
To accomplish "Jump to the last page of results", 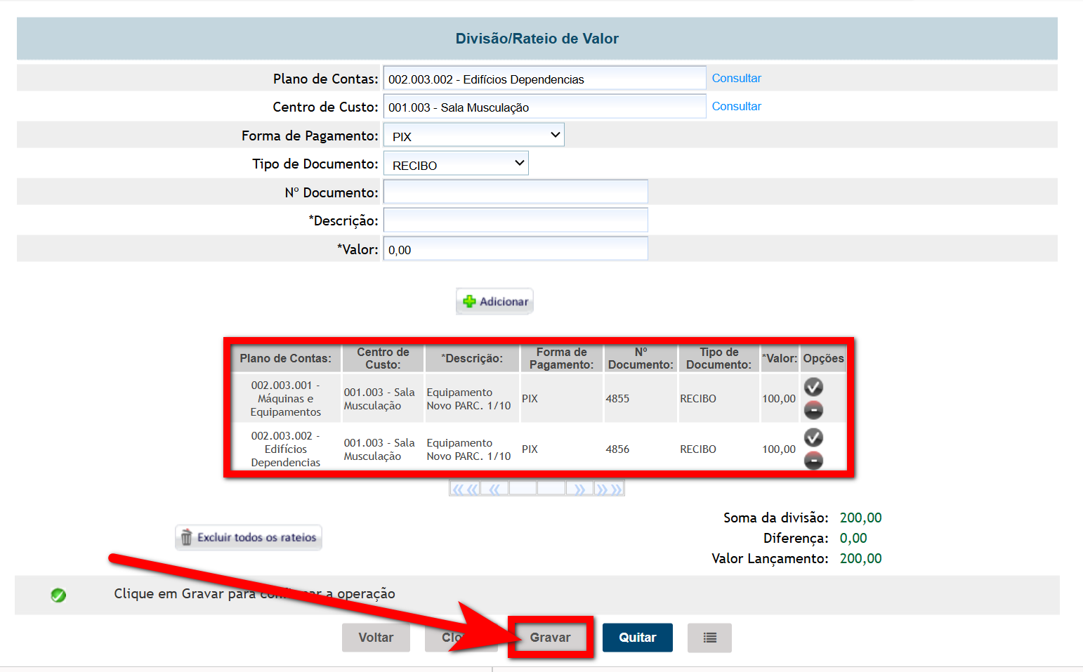I will pos(609,489).
